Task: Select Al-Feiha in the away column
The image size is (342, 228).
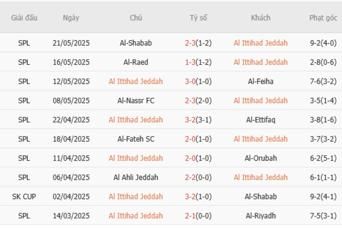Action: coord(260,82)
